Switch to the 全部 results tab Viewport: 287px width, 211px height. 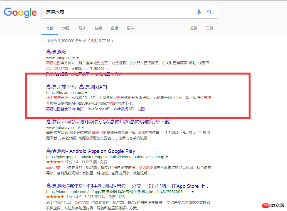[50, 28]
